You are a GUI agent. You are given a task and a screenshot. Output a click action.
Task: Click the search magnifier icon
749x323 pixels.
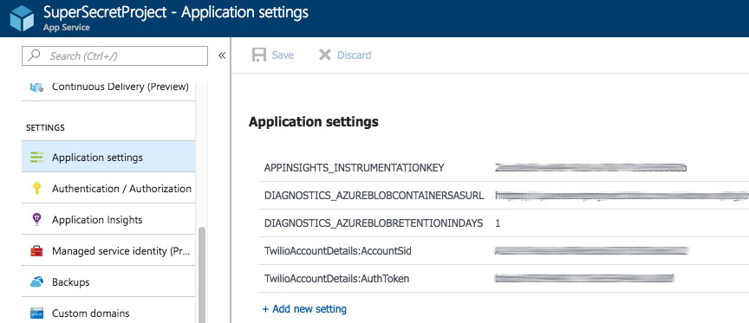coord(34,55)
